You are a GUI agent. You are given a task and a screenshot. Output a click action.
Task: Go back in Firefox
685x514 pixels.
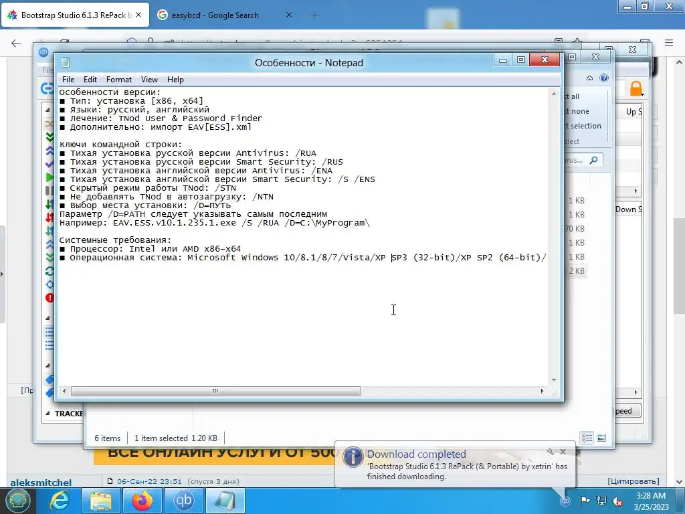pyautogui.click(x=16, y=43)
